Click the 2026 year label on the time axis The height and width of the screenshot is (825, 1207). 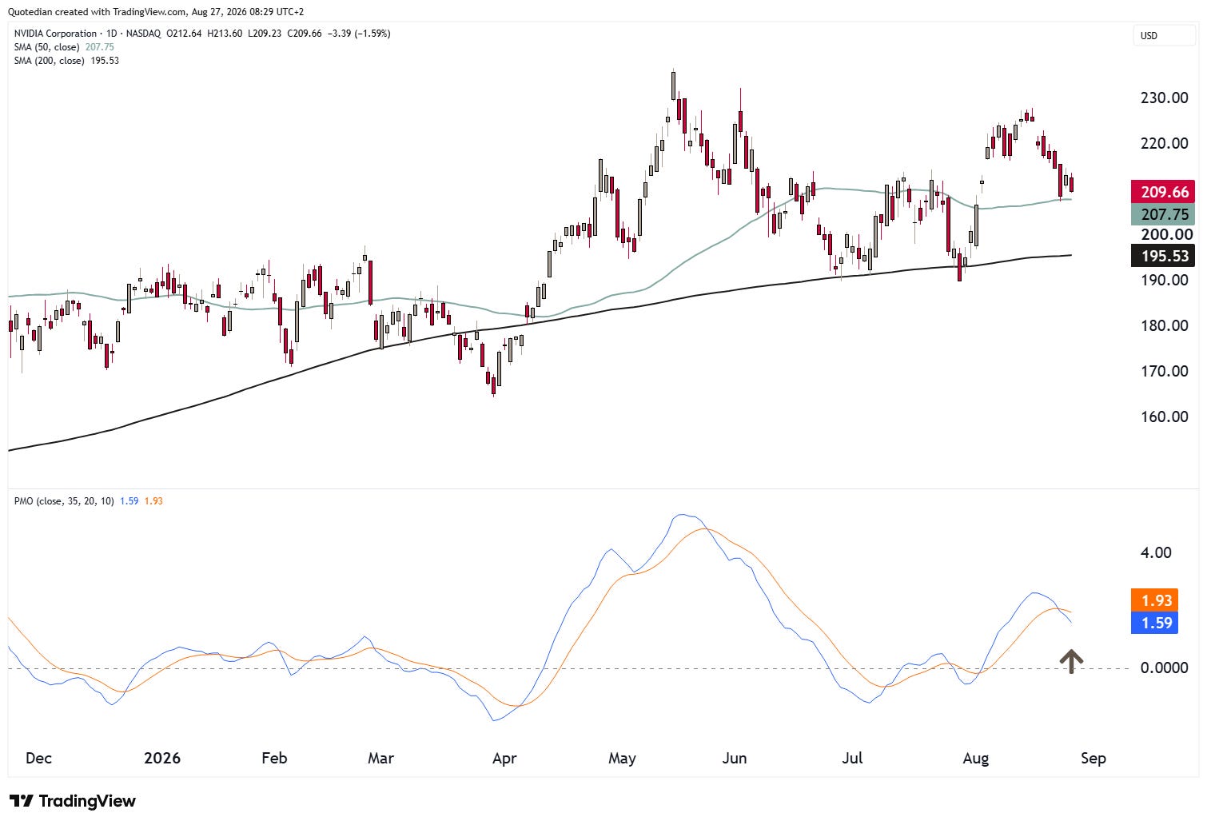pyautogui.click(x=162, y=758)
